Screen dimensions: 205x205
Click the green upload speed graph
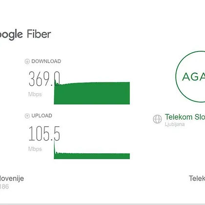(92, 156)
